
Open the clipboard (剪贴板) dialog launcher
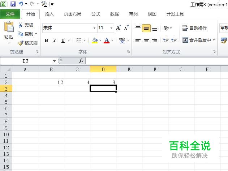[x=37, y=52]
